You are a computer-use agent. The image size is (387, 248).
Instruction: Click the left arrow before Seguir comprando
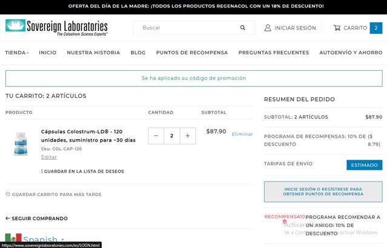point(8,218)
